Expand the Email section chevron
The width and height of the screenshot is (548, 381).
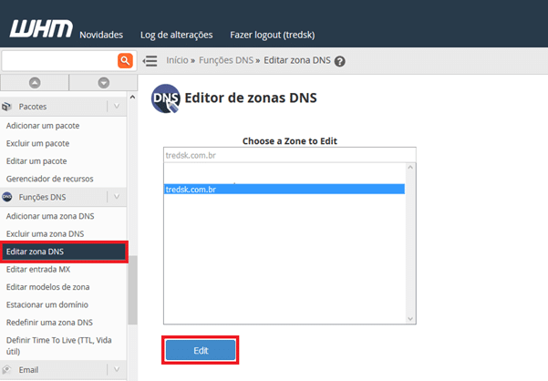point(117,369)
